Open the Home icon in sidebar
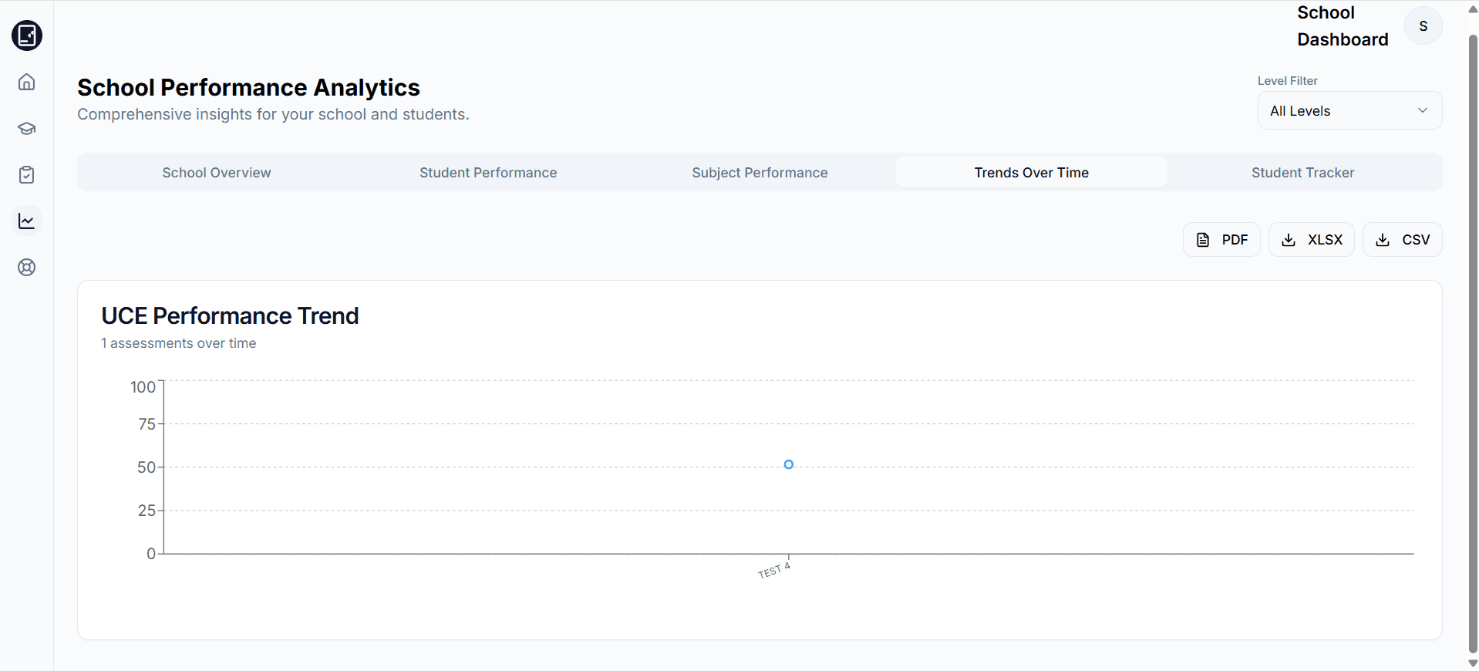Screen dimensions: 1479x671 [27, 82]
